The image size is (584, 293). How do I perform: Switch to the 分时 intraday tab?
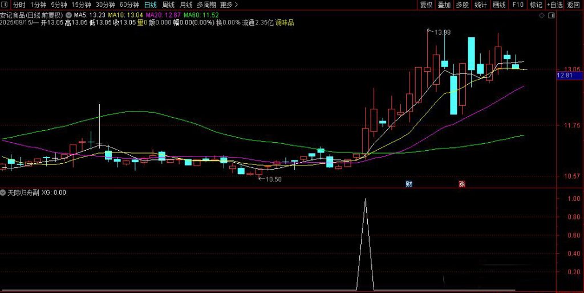coord(19,5)
